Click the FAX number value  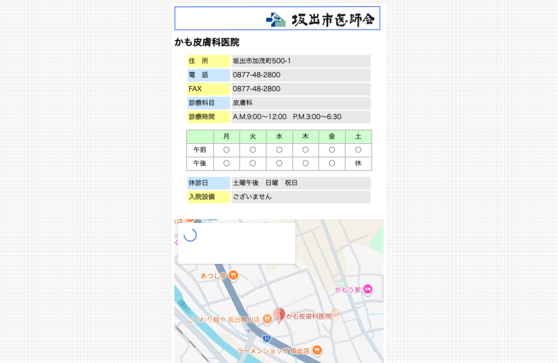point(257,89)
